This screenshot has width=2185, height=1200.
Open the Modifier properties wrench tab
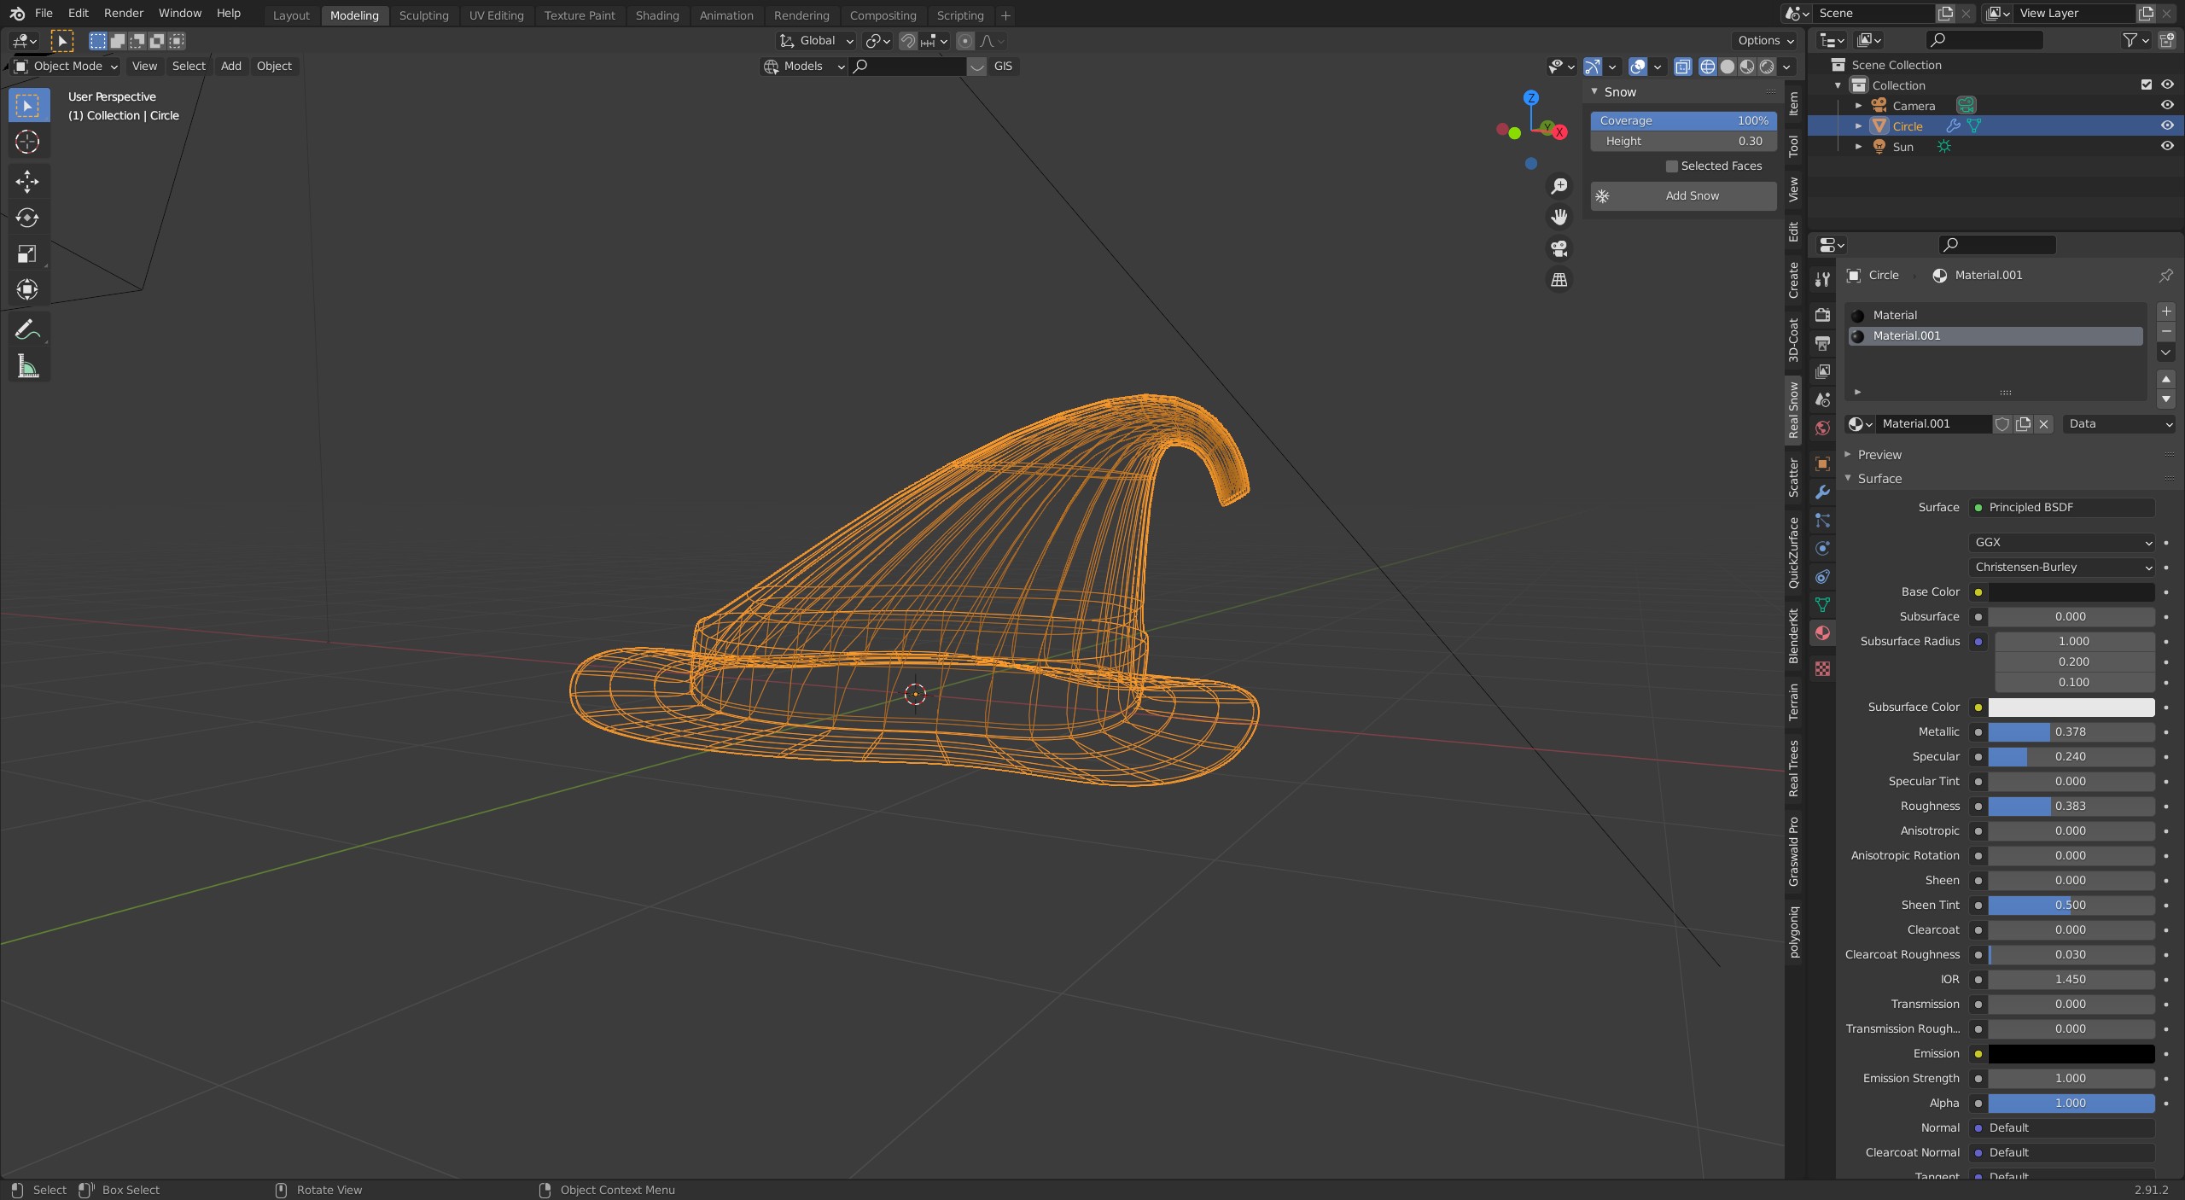tap(1822, 492)
